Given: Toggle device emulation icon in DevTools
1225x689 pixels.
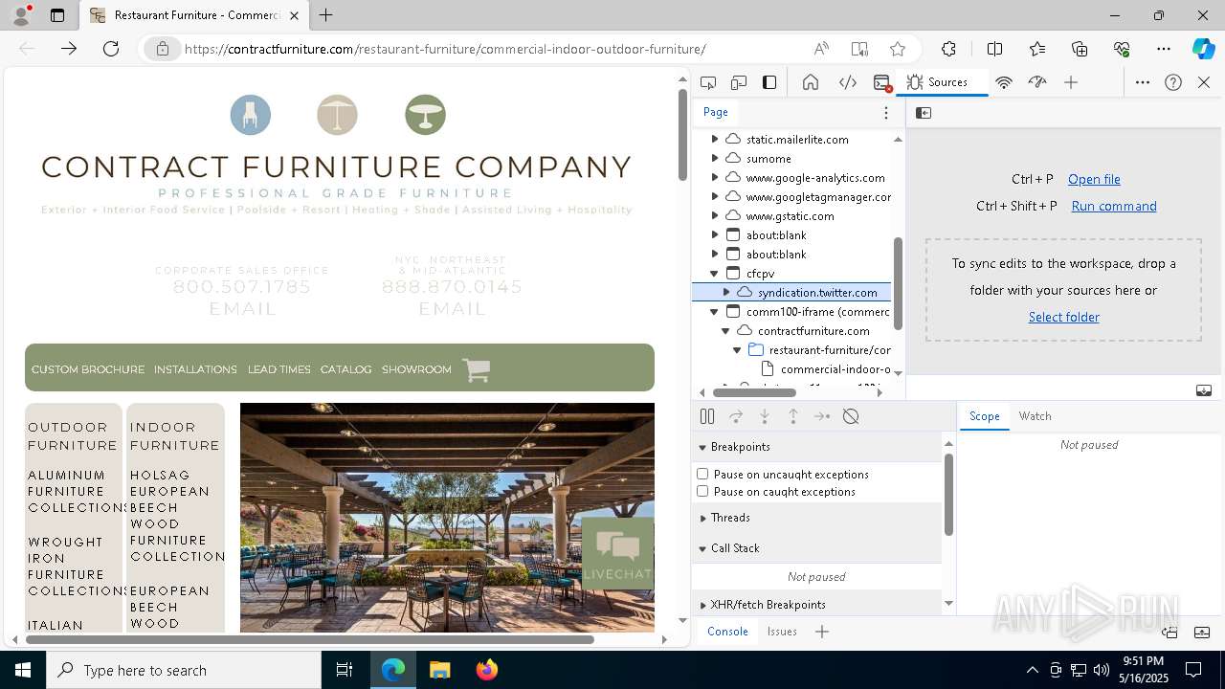Looking at the screenshot, I should click(739, 82).
